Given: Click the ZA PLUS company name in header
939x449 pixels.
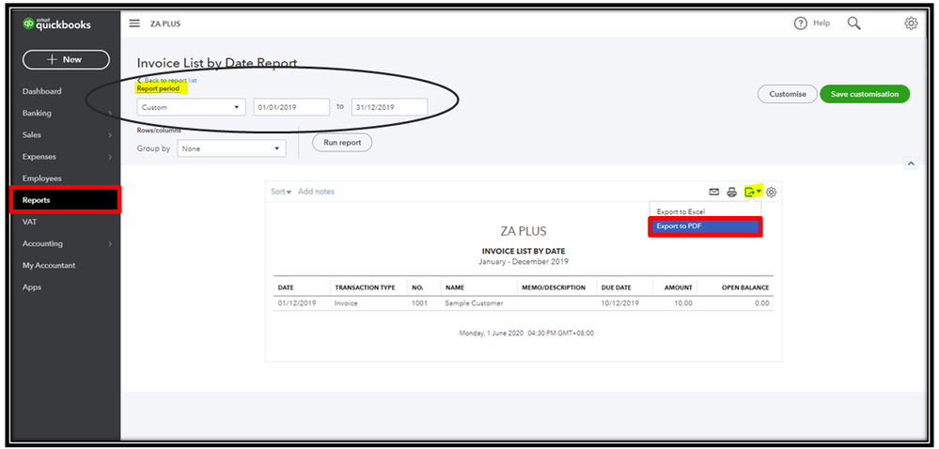Looking at the screenshot, I should [x=165, y=23].
